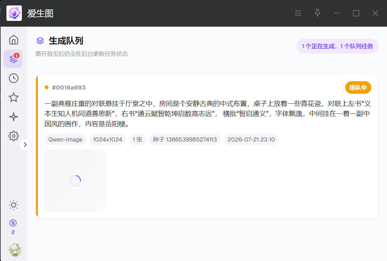Toggle light/dark theme with the sun icon
The width and height of the screenshot is (387, 261).
pyautogui.click(x=13, y=205)
